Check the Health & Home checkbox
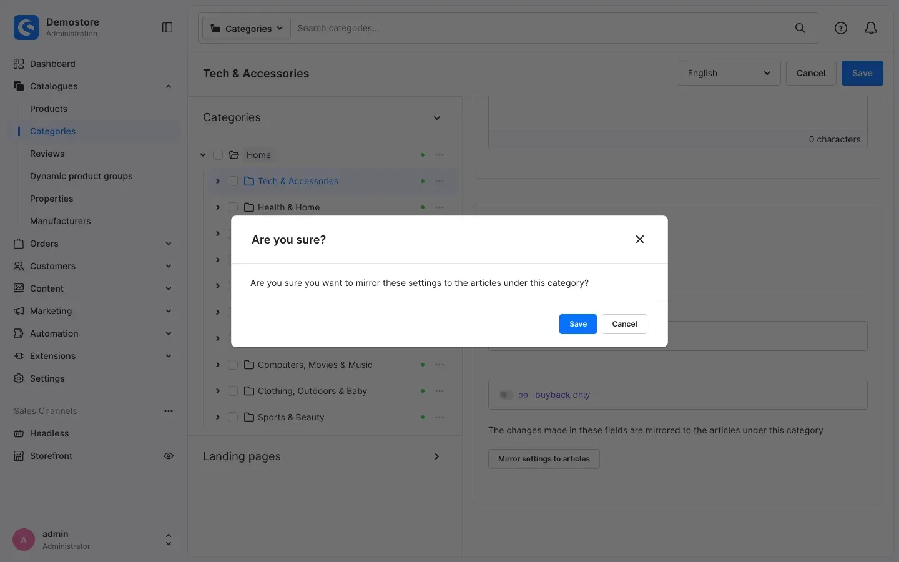This screenshot has width=899, height=562. pos(233,207)
